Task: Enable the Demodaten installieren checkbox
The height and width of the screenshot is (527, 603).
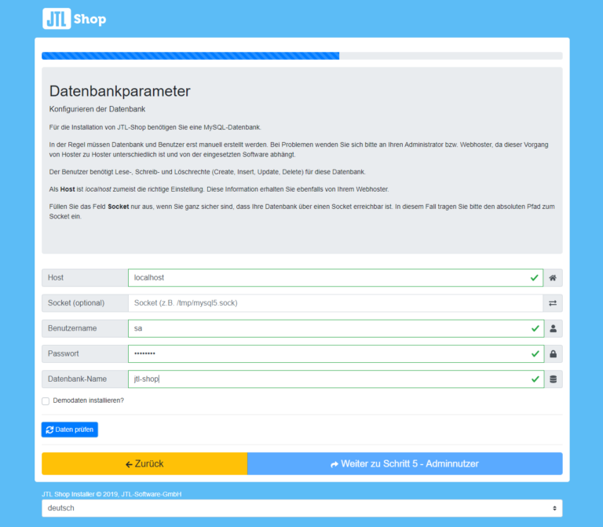Action: tap(46, 401)
